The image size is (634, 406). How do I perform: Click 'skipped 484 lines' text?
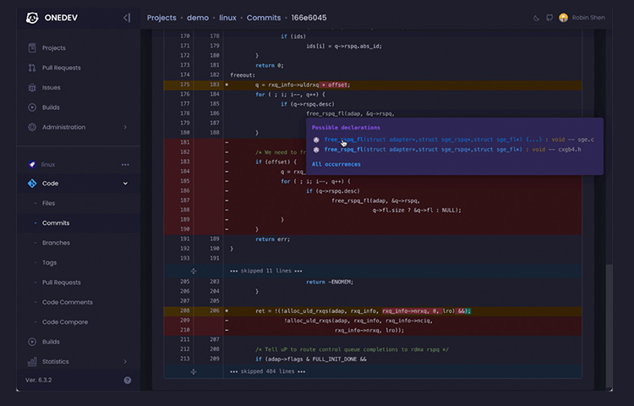tap(267, 371)
